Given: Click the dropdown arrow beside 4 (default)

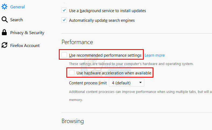Looking at the screenshot, I should click(x=140, y=83).
